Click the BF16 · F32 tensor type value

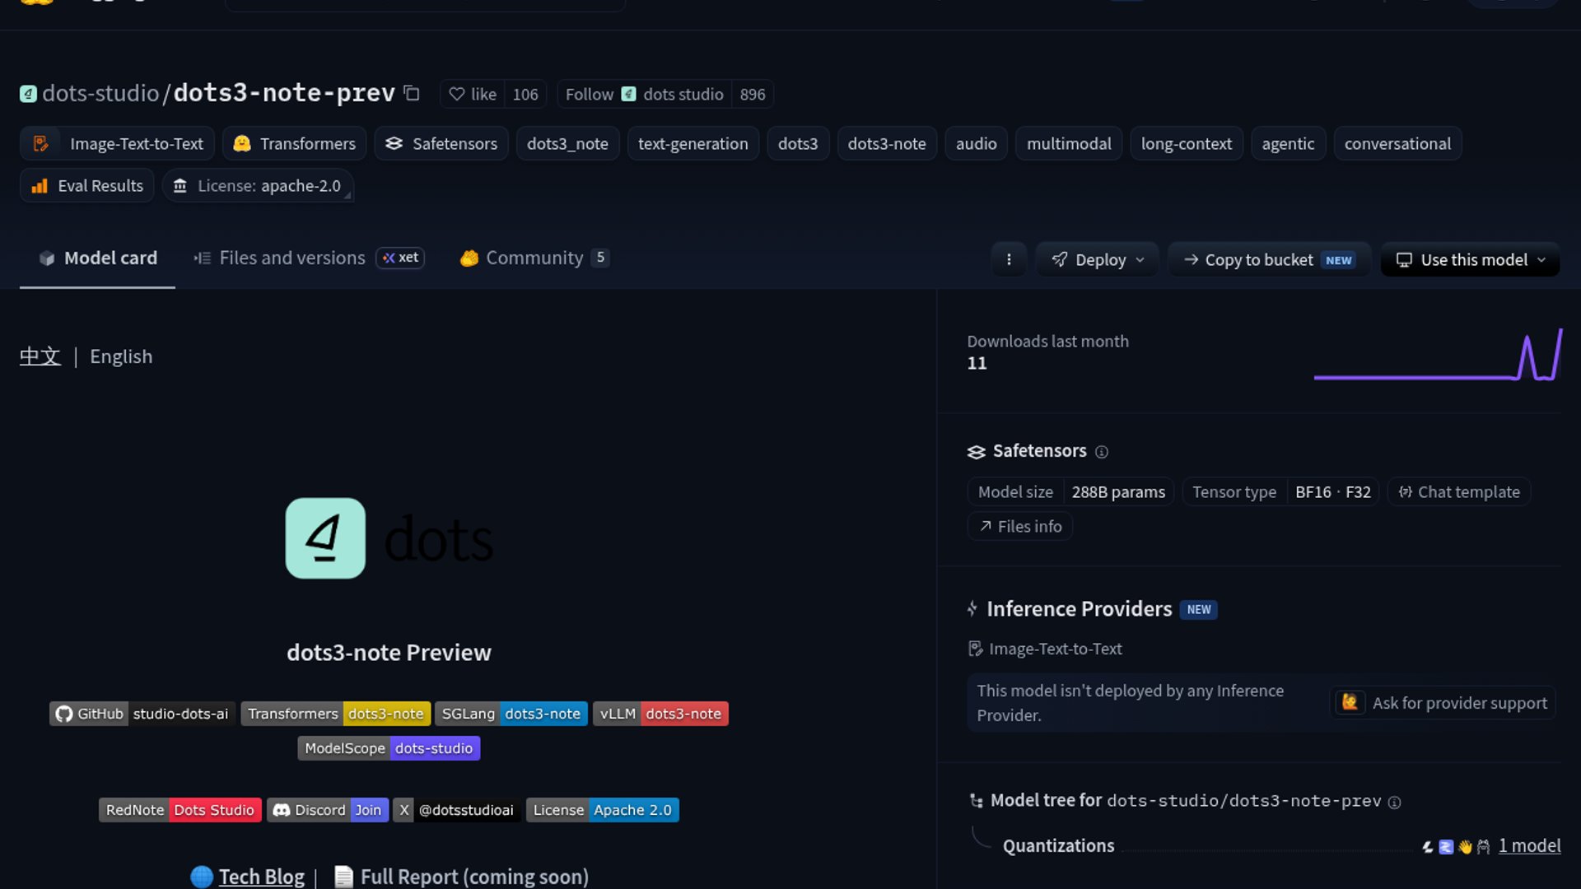coord(1333,492)
